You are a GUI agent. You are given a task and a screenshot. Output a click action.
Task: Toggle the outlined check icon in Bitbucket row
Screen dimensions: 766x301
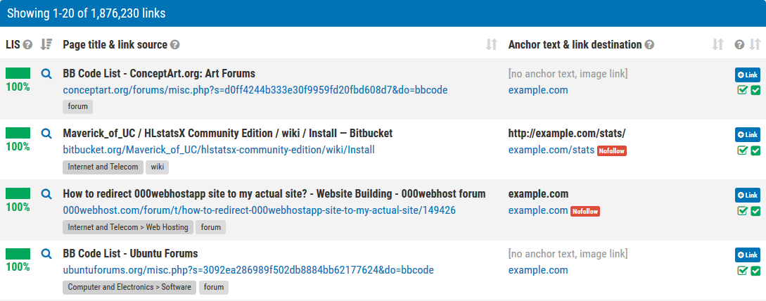click(742, 150)
